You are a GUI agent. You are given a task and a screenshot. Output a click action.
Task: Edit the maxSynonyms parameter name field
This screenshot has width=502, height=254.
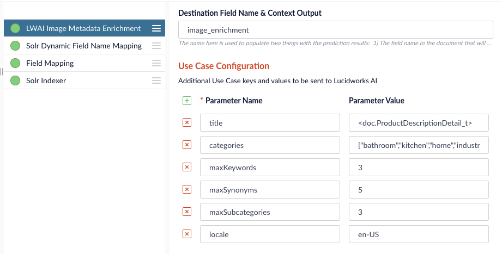pos(270,190)
